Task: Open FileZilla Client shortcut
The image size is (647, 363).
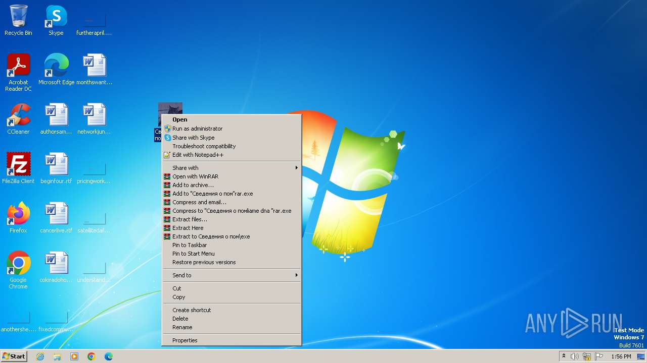Action: click(18, 168)
